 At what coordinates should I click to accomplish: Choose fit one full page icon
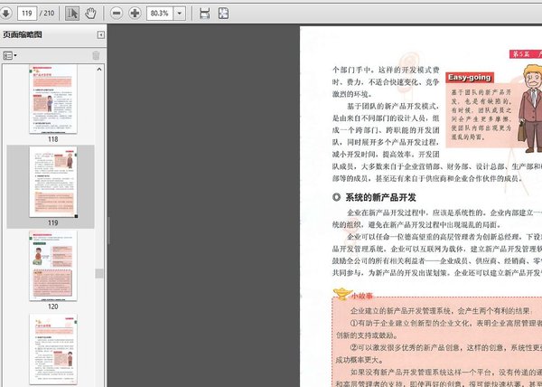[x=223, y=14]
